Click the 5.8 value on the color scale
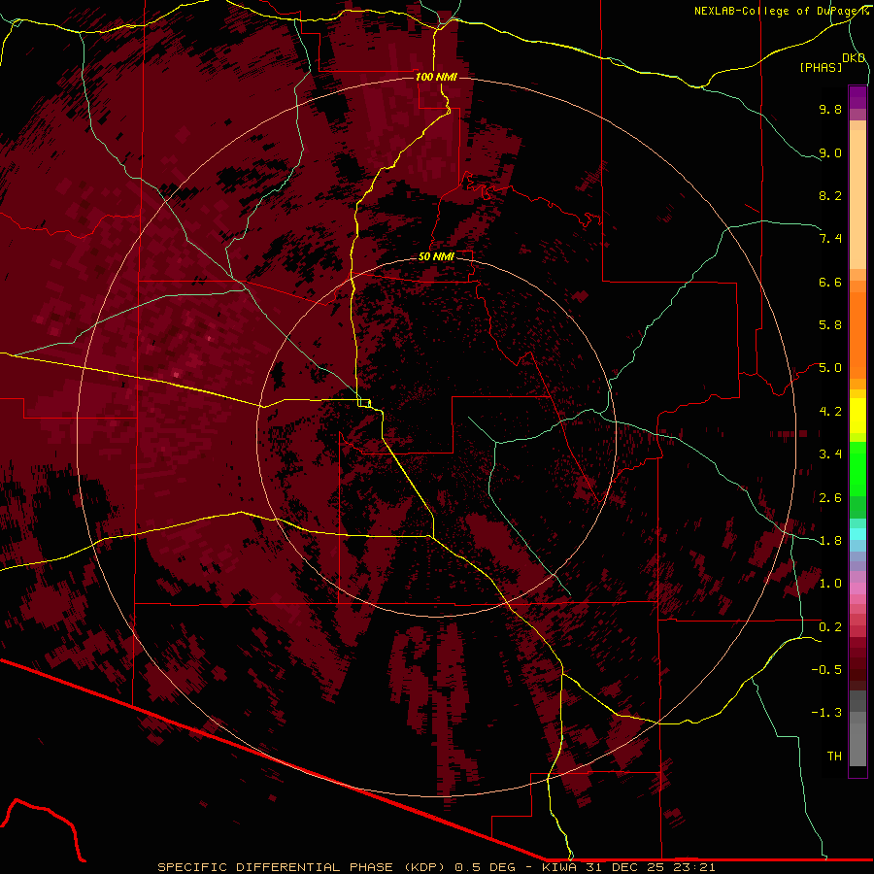 click(830, 325)
